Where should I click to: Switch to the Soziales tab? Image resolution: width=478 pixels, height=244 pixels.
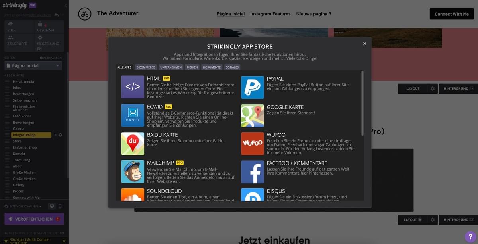[232, 67]
